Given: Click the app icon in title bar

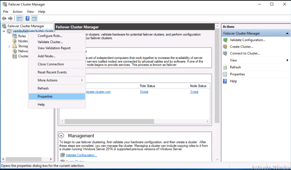Looking at the screenshot, I should point(5,4).
